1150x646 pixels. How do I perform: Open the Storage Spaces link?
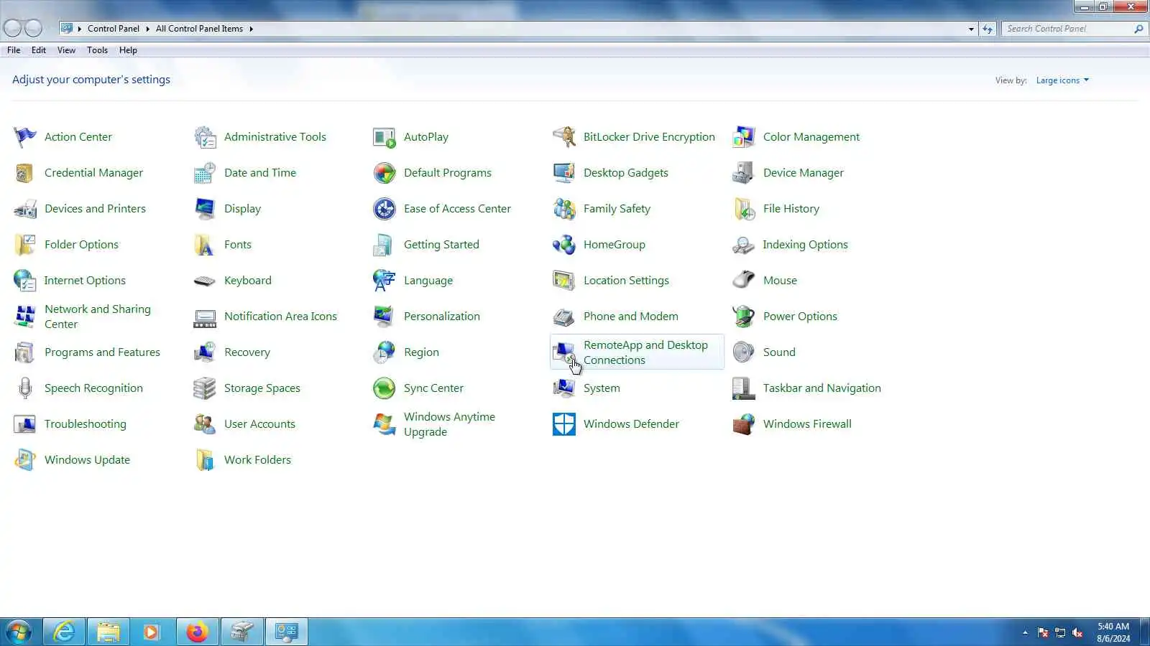pos(262,388)
